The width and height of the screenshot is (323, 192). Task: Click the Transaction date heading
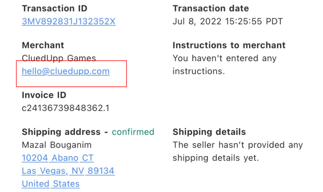[x=211, y=9]
